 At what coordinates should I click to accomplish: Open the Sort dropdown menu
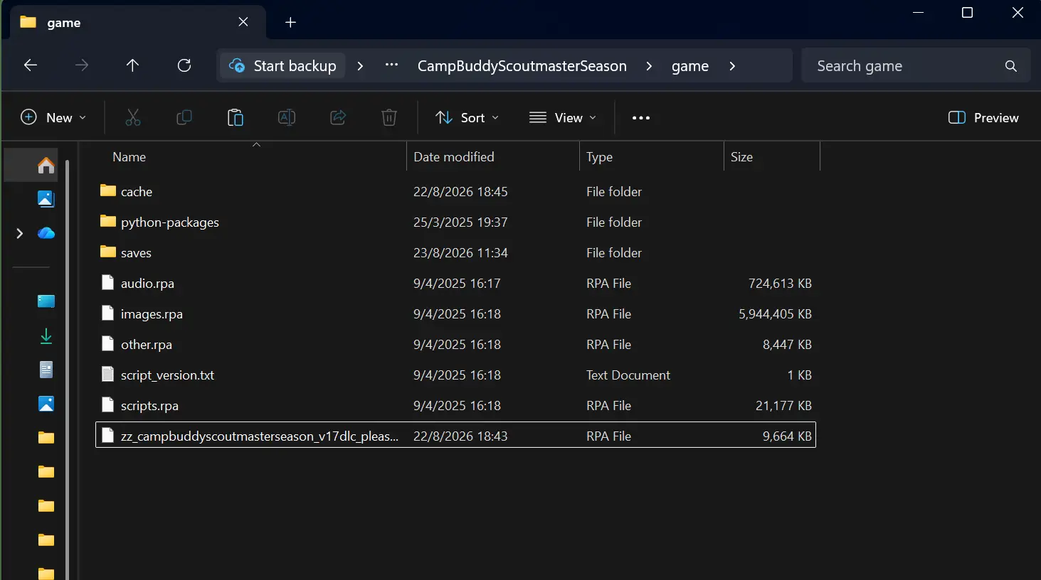467,118
